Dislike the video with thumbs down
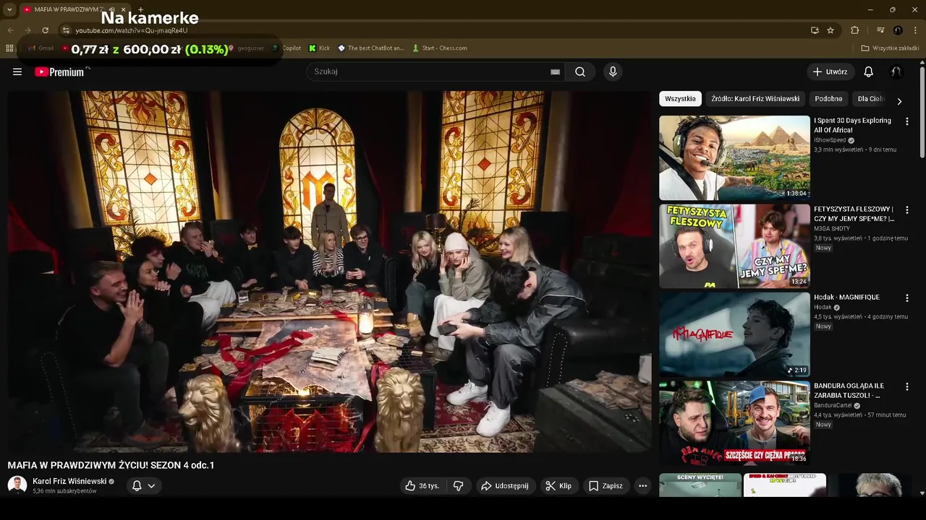926x520 pixels. point(458,486)
